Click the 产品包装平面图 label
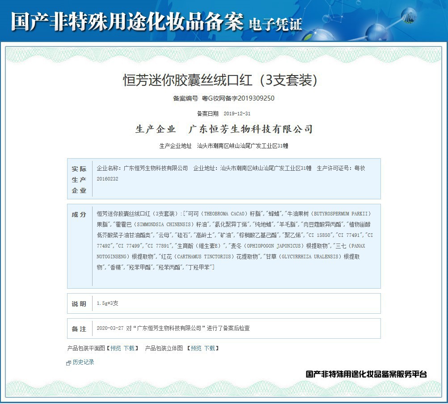Viewport: 448px width, 404px height. tap(86, 348)
